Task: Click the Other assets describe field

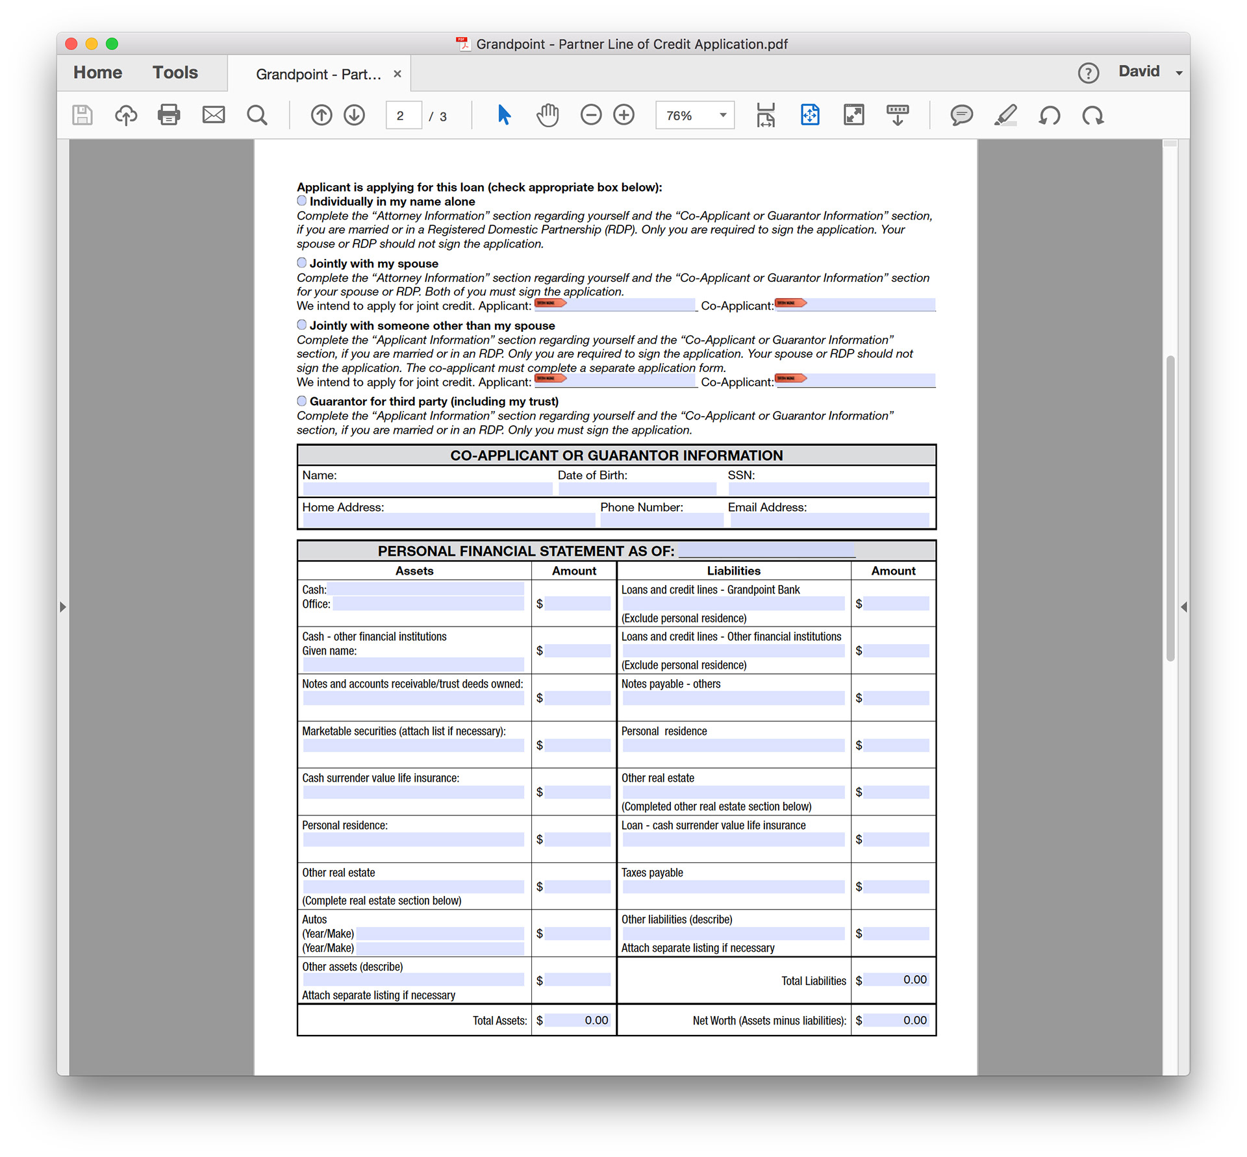Action: (414, 980)
